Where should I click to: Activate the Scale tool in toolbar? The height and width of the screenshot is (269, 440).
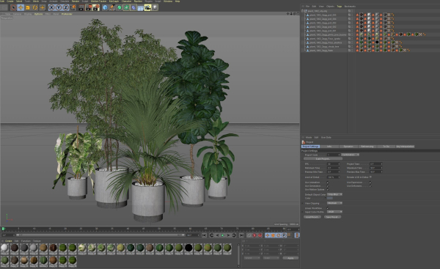pos(28,7)
